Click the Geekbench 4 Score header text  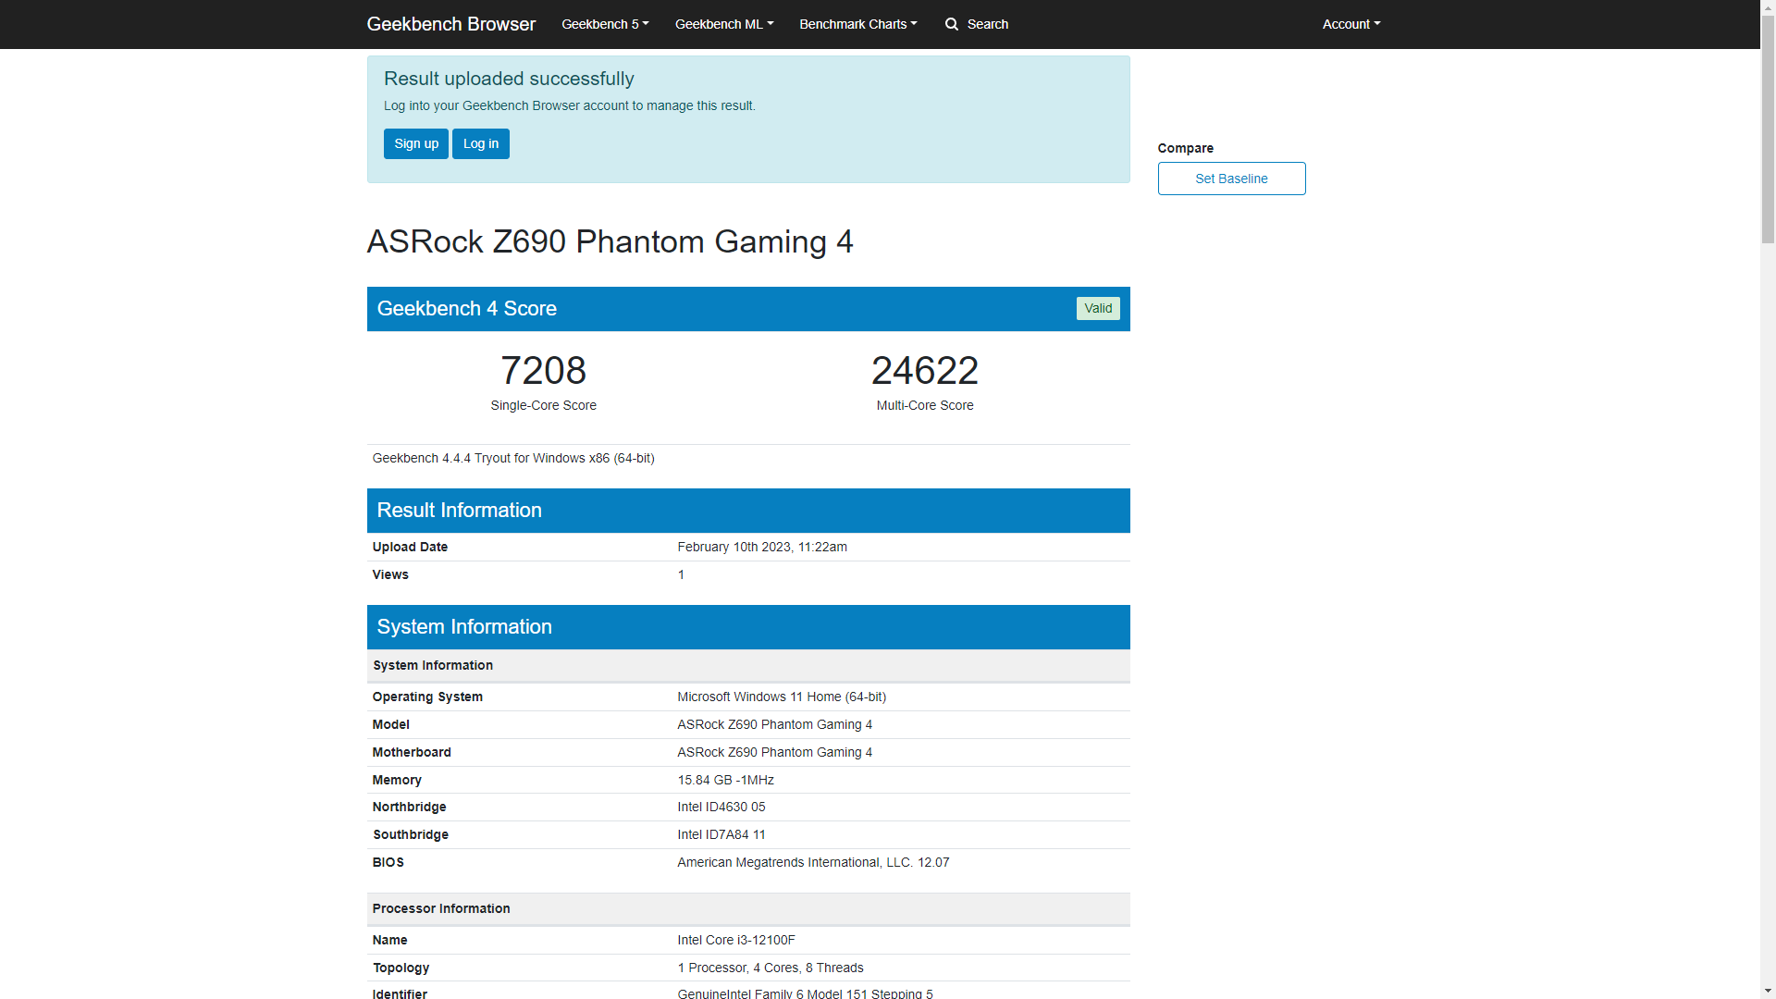(467, 309)
